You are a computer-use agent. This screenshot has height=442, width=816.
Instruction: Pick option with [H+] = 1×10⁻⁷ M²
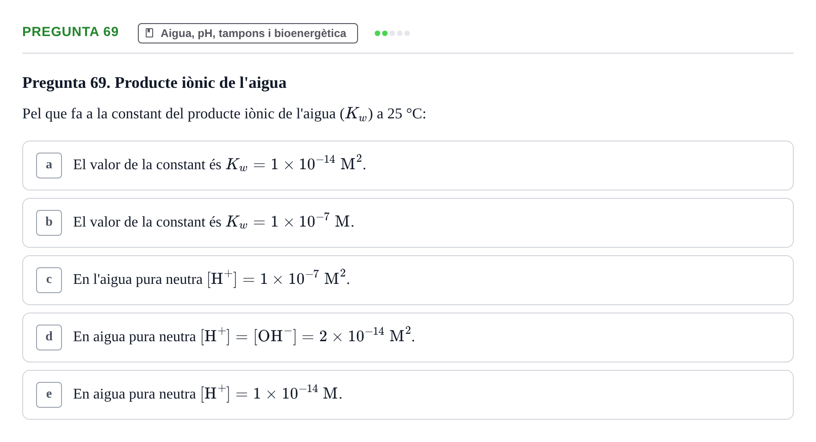pos(408,280)
